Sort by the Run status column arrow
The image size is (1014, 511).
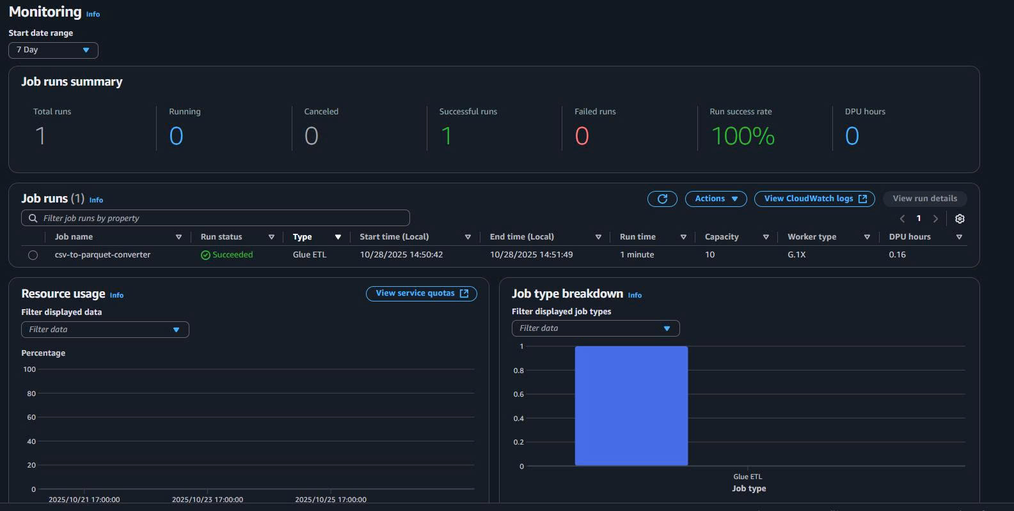[271, 237]
